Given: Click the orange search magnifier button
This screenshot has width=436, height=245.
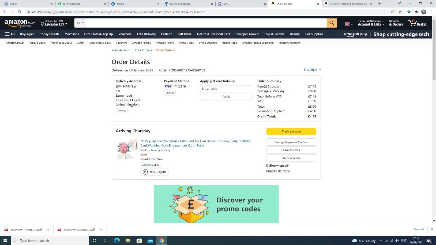Looking at the screenshot, I should (x=331, y=23).
